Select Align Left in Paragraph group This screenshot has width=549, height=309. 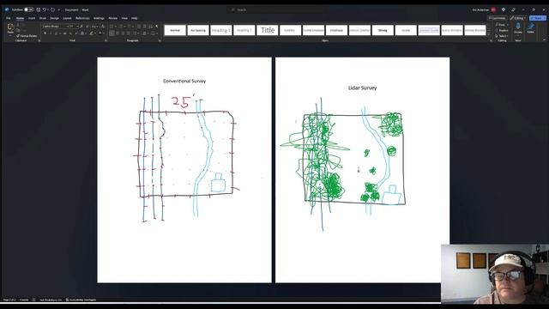pyautogui.click(x=112, y=33)
